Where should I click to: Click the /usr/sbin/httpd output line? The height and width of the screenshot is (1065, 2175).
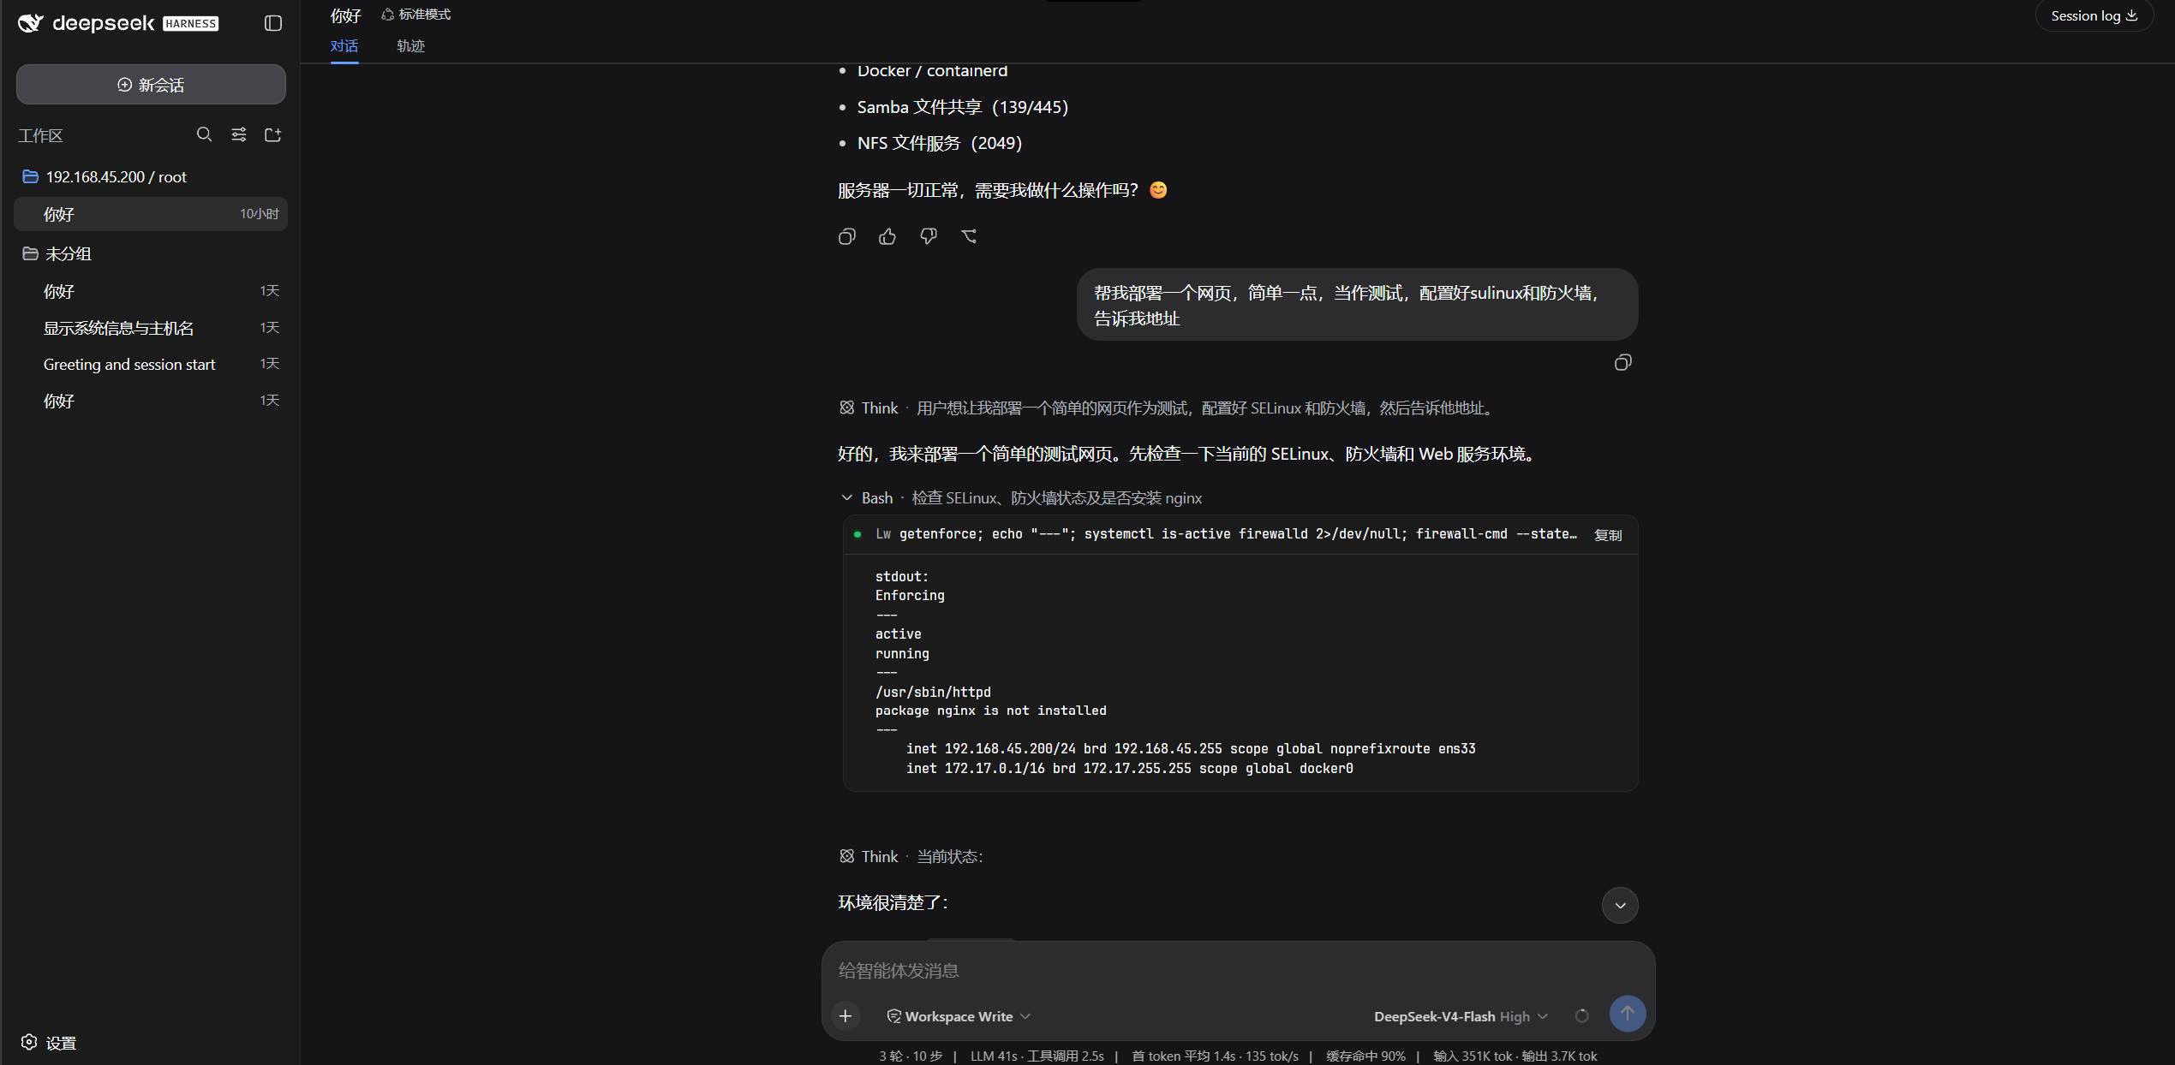[x=933, y=692]
